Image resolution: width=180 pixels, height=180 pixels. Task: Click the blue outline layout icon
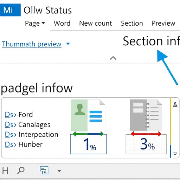tap(44, 170)
